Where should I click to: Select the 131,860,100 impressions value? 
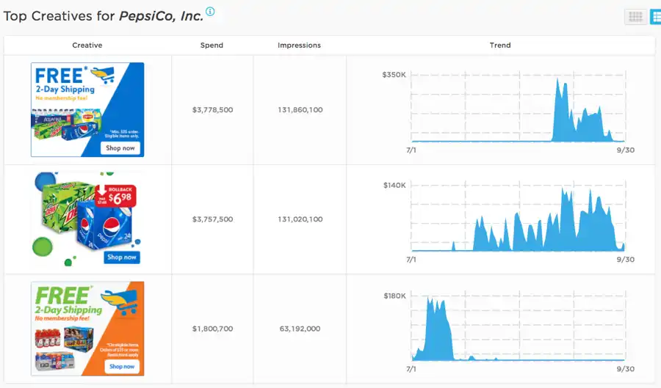point(300,110)
